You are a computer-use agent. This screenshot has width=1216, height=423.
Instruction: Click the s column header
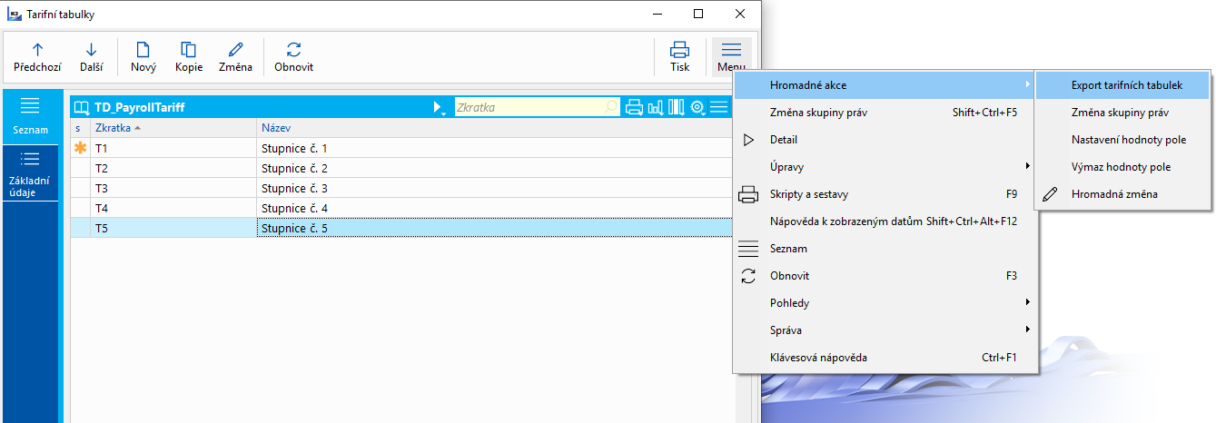pyautogui.click(x=80, y=128)
